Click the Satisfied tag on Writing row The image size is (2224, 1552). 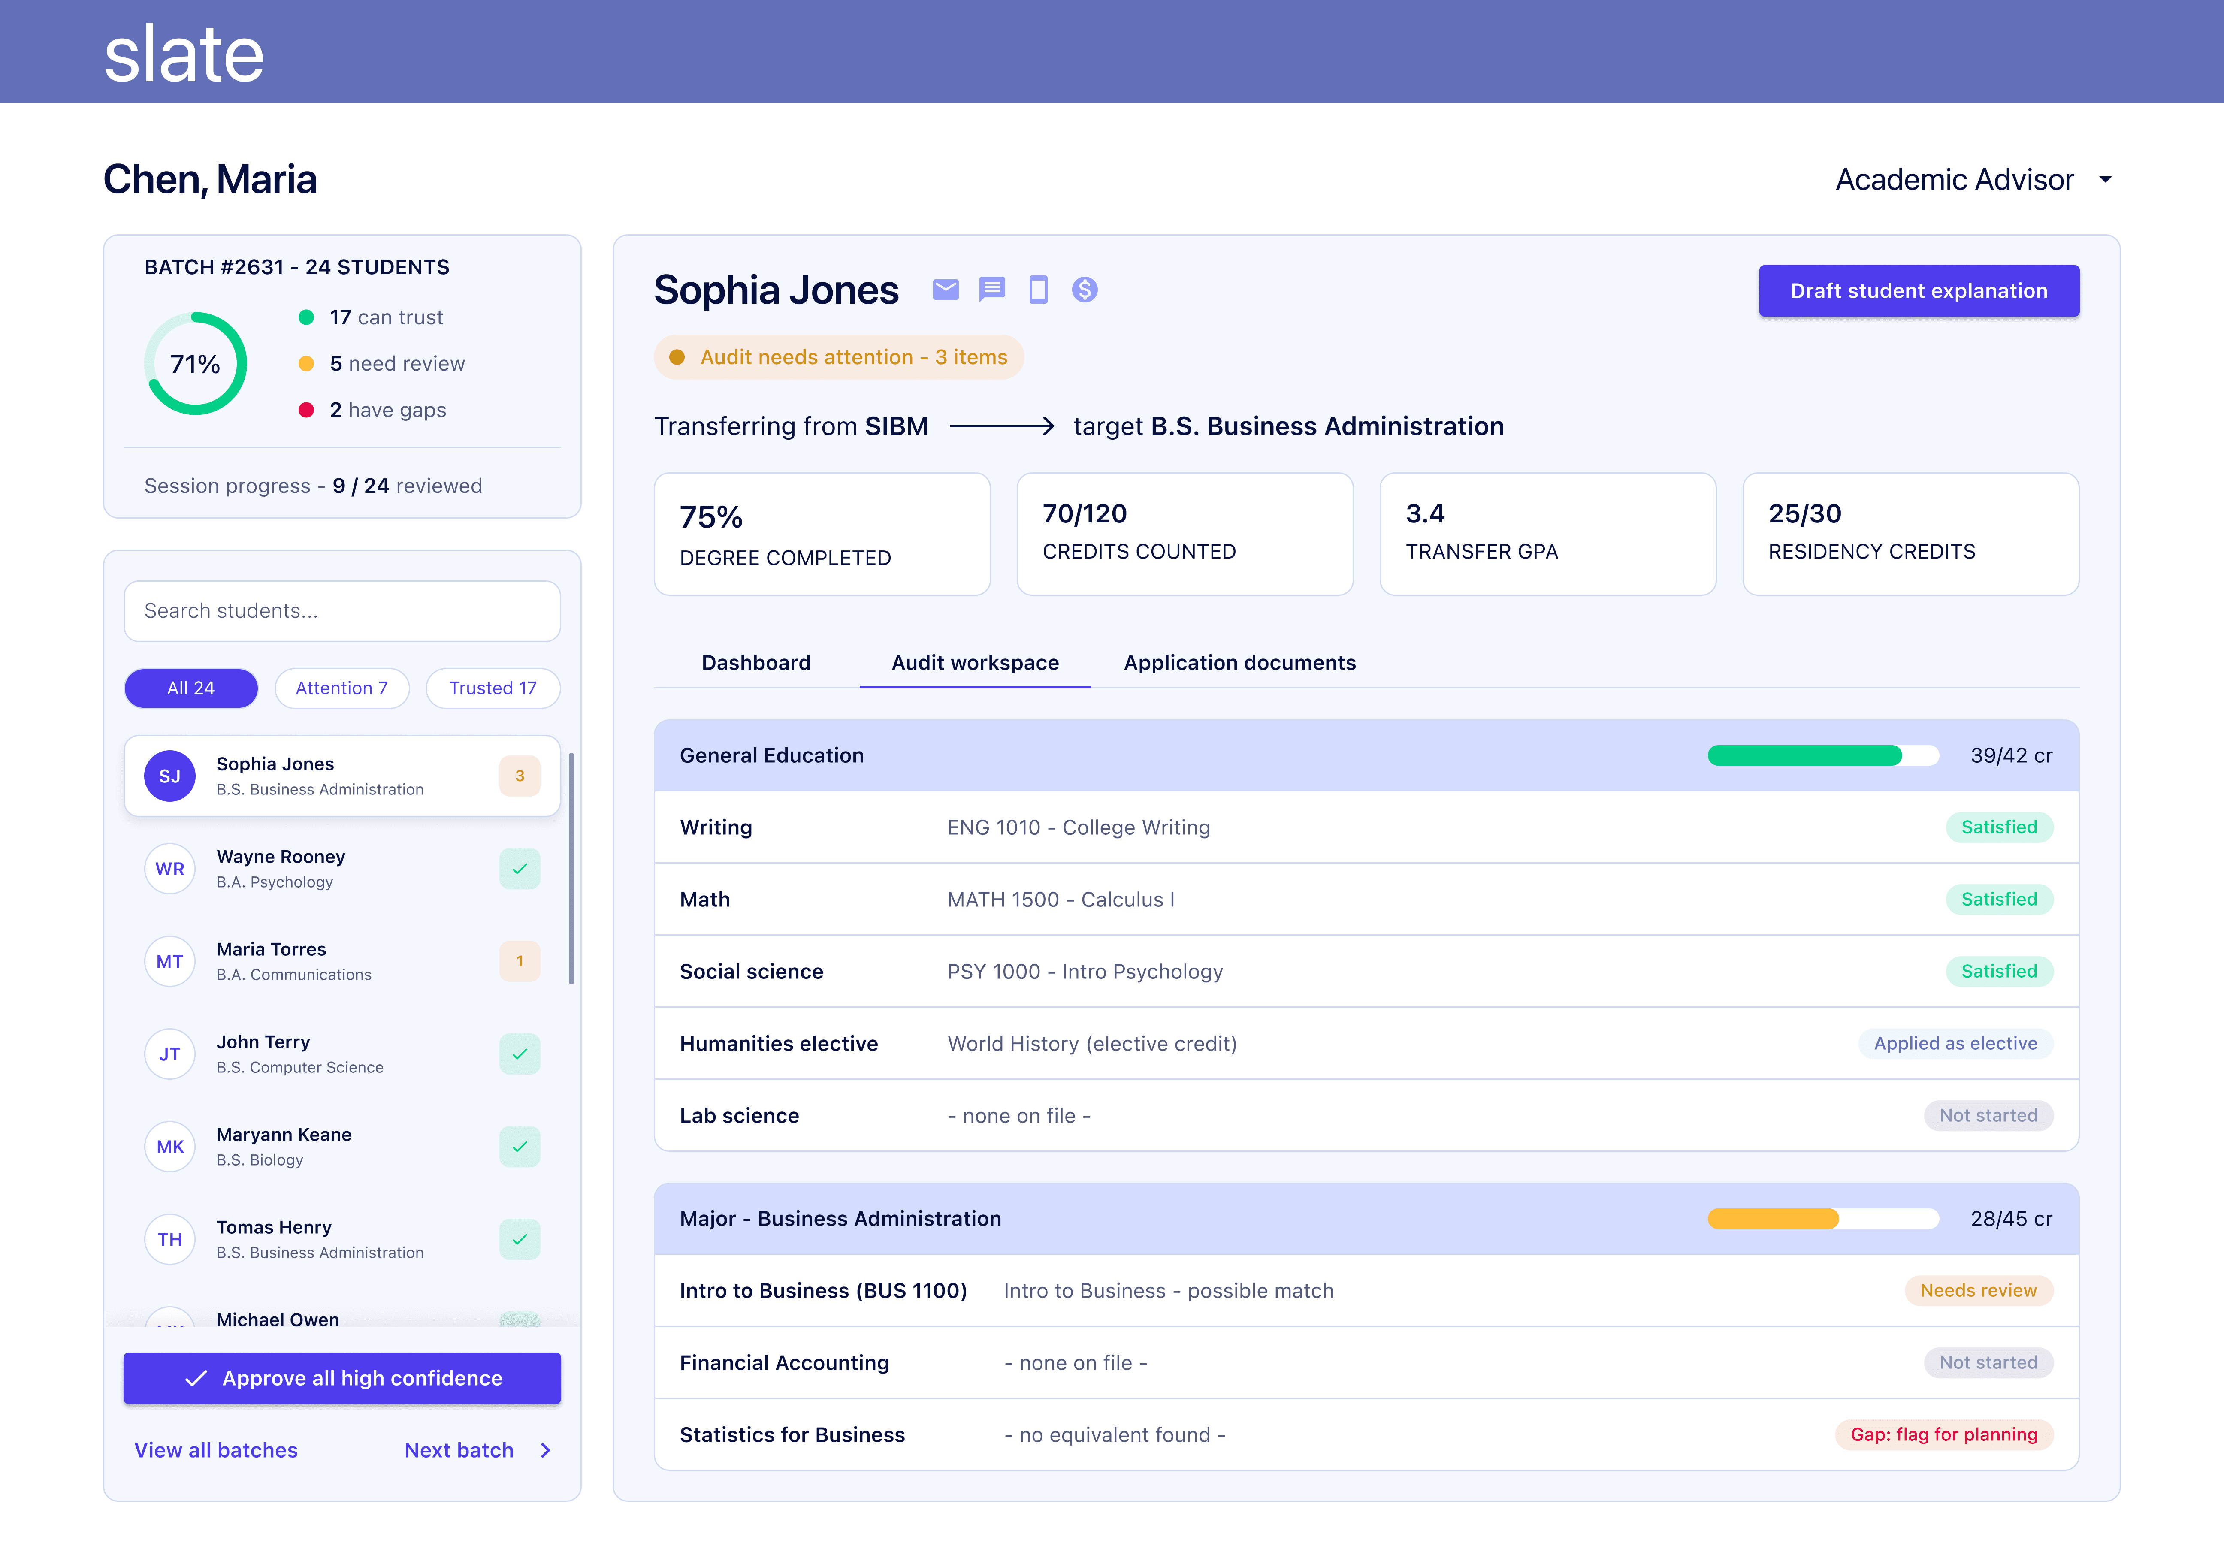pyautogui.click(x=1999, y=827)
